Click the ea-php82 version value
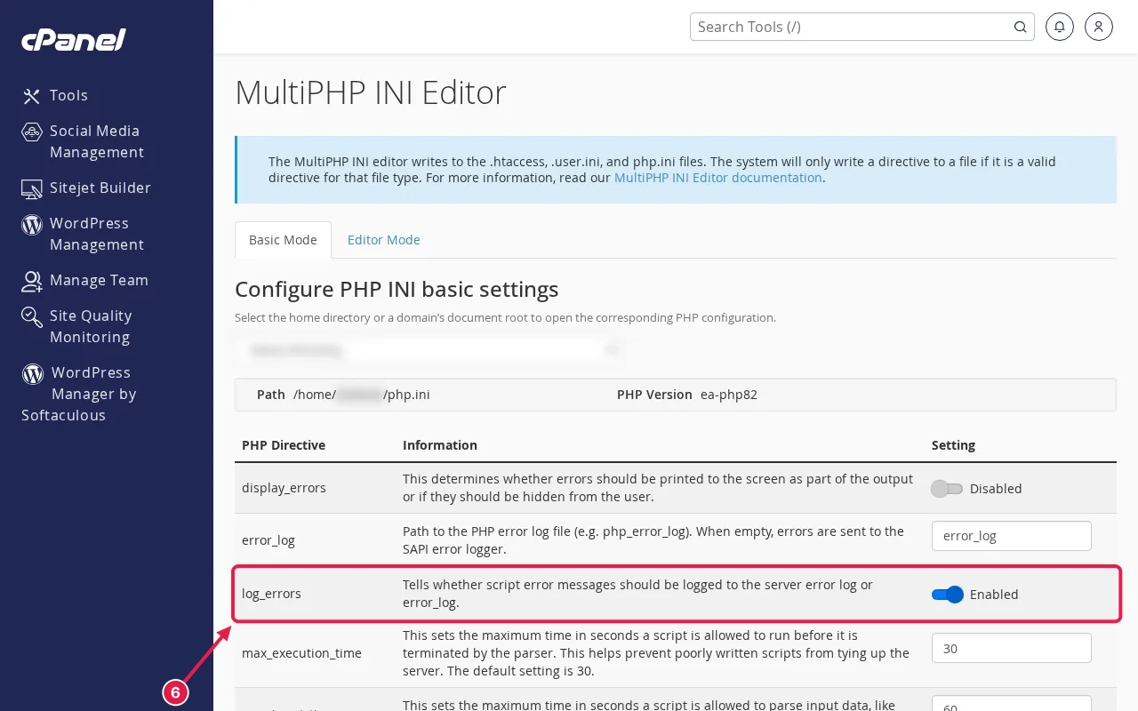The height and width of the screenshot is (711, 1138). tap(729, 395)
